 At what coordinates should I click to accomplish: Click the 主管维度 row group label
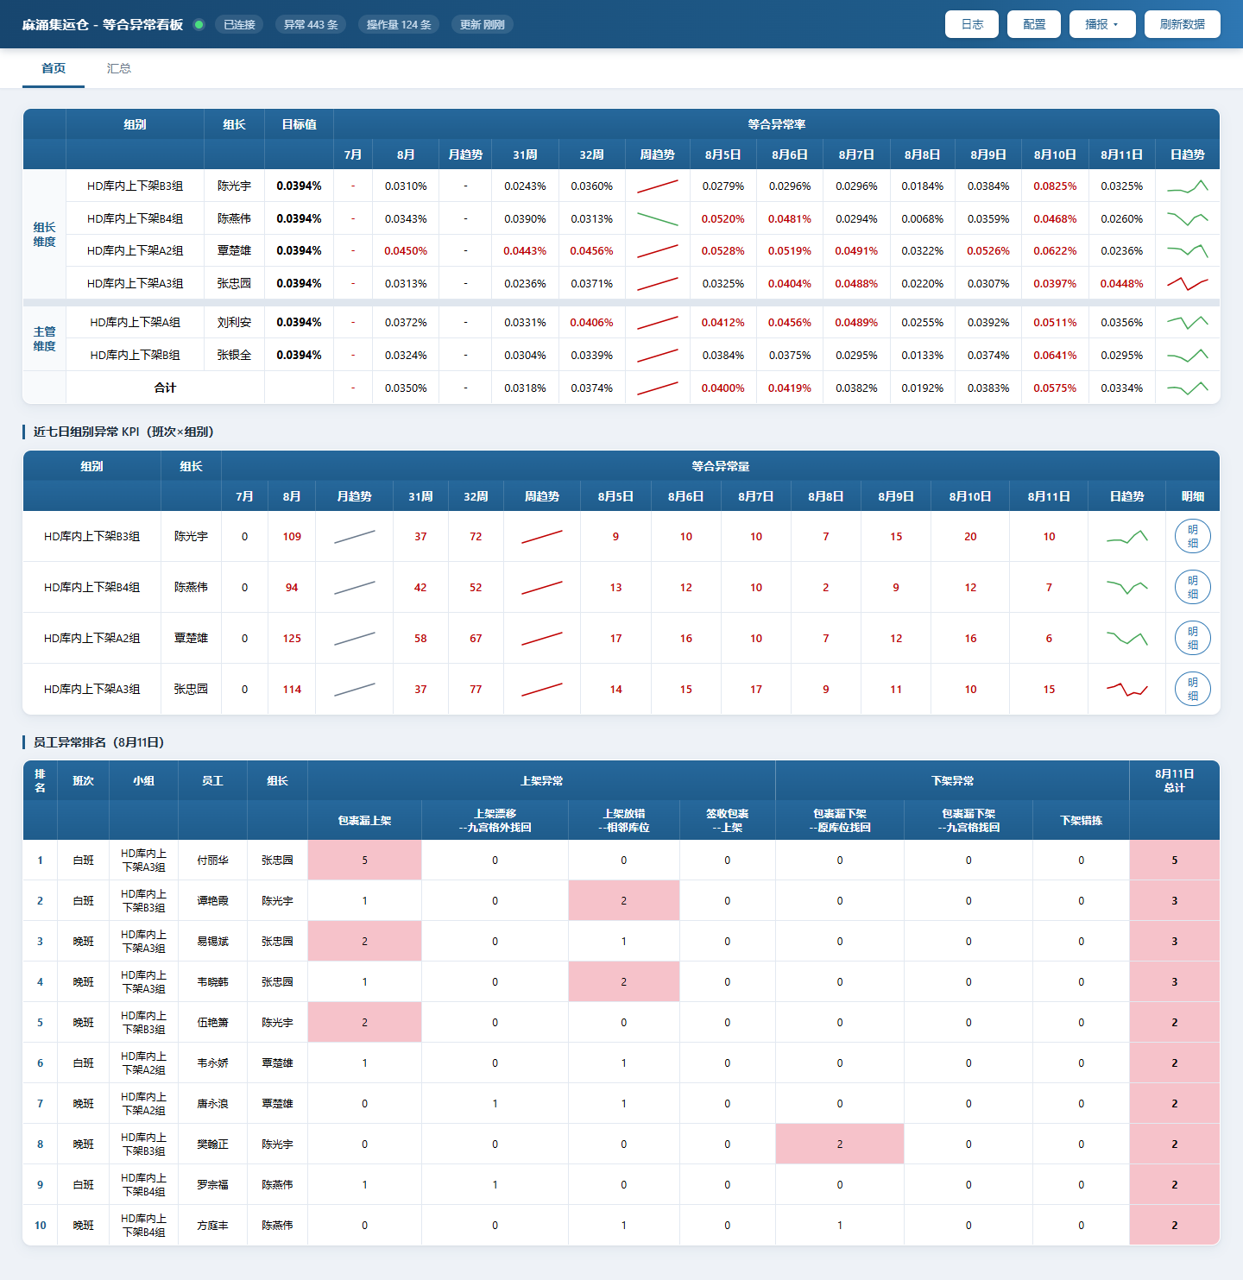point(44,338)
